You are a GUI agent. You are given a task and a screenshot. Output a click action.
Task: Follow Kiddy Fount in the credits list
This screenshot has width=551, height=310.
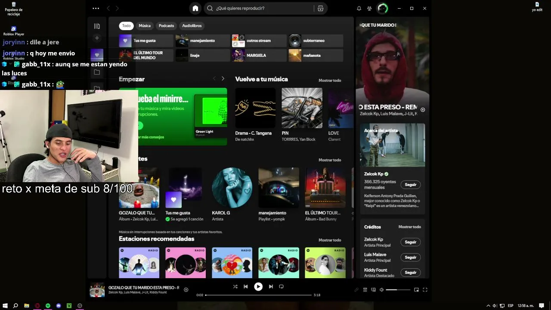click(411, 273)
